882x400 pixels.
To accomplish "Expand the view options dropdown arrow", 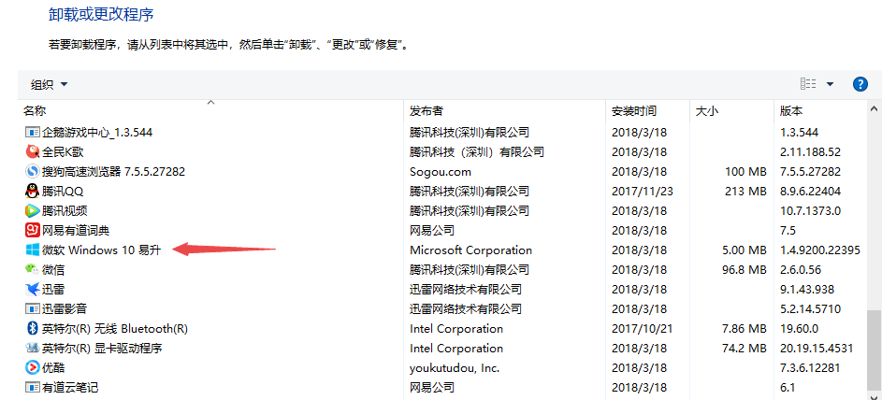I will tap(830, 84).
